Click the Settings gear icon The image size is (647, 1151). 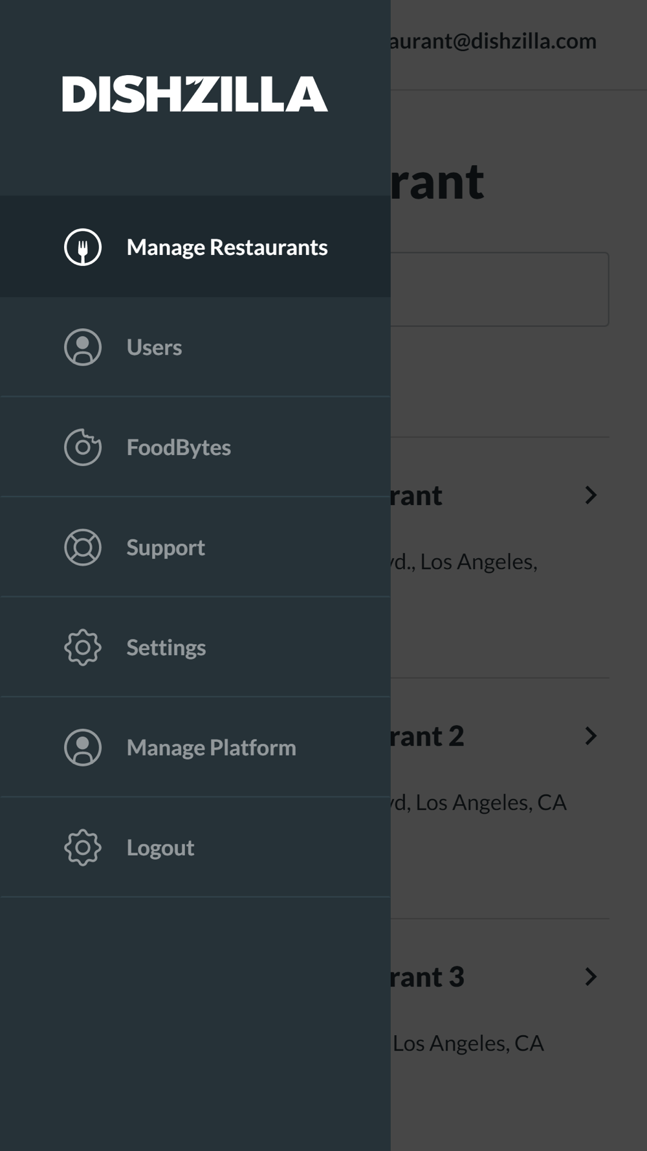(83, 647)
